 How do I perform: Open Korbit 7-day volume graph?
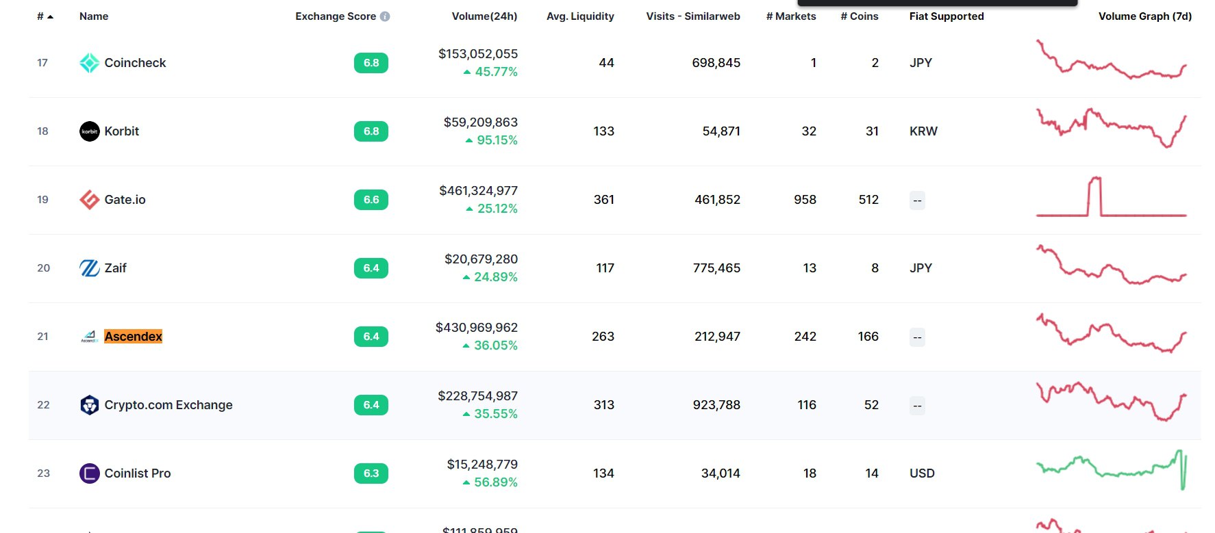click(x=1111, y=128)
